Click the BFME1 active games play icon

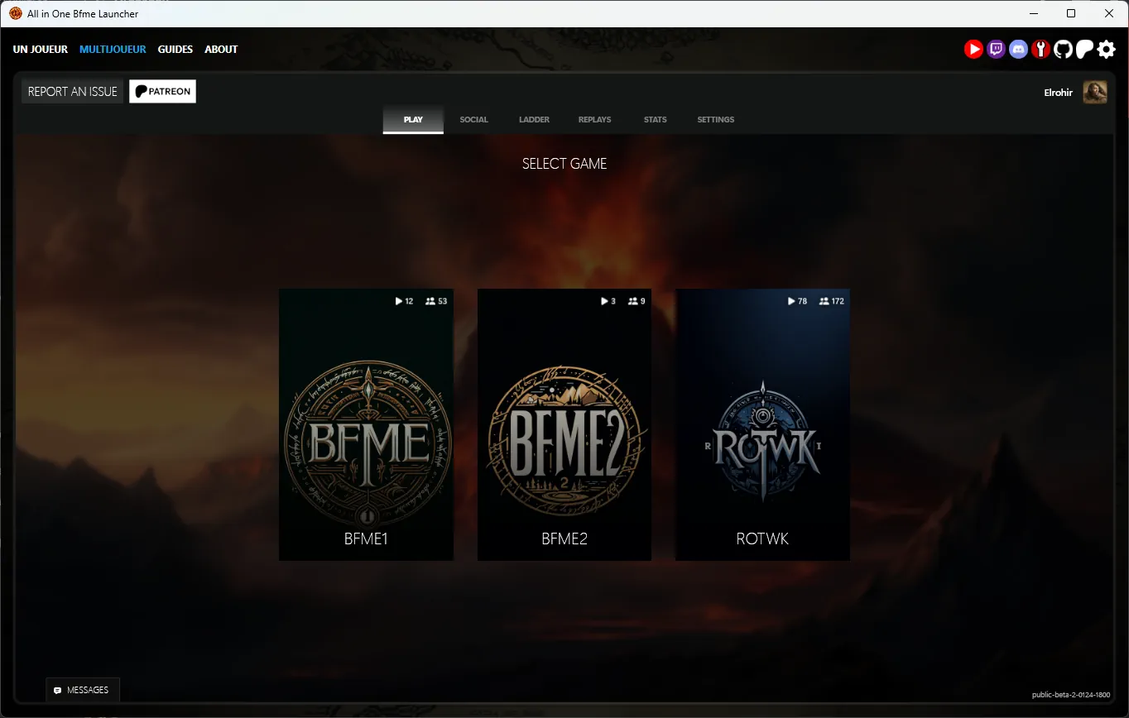pos(399,301)
